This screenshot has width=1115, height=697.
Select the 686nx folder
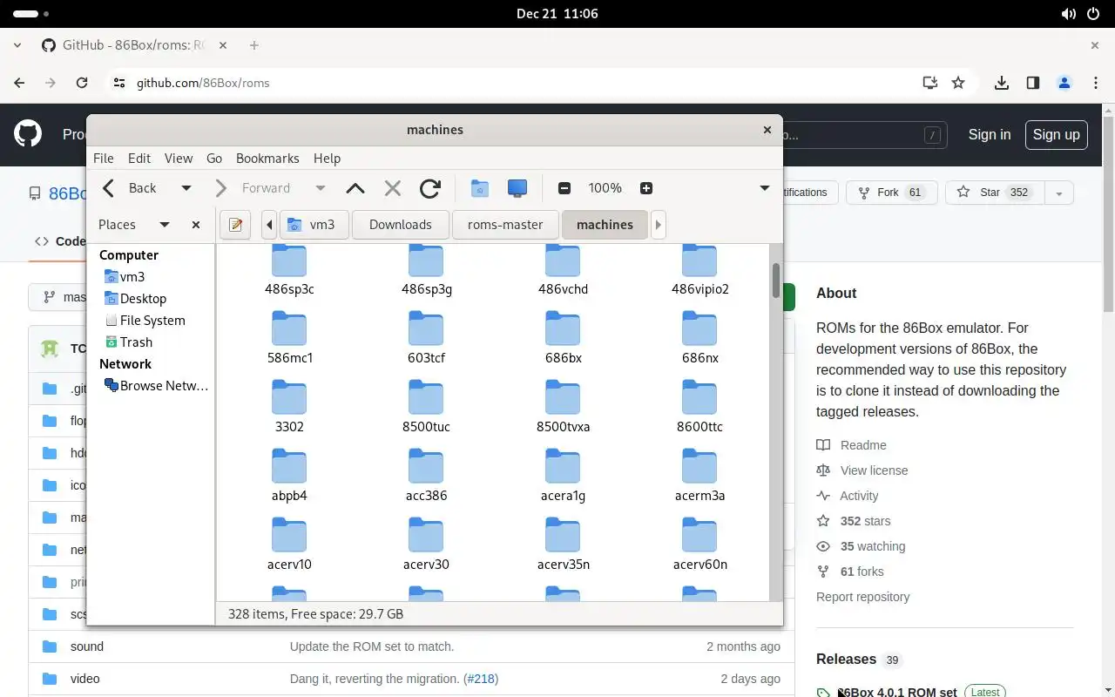click(699, 339)
